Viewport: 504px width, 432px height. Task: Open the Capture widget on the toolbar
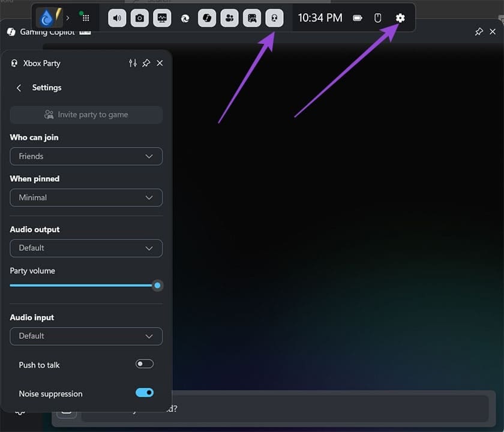(x=139, y=18)
